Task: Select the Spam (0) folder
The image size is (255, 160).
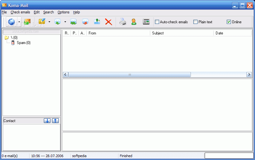Action: [x=23, y=43]
